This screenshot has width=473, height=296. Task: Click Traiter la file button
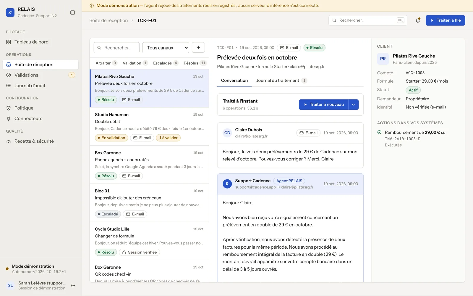tap(445, 20)
